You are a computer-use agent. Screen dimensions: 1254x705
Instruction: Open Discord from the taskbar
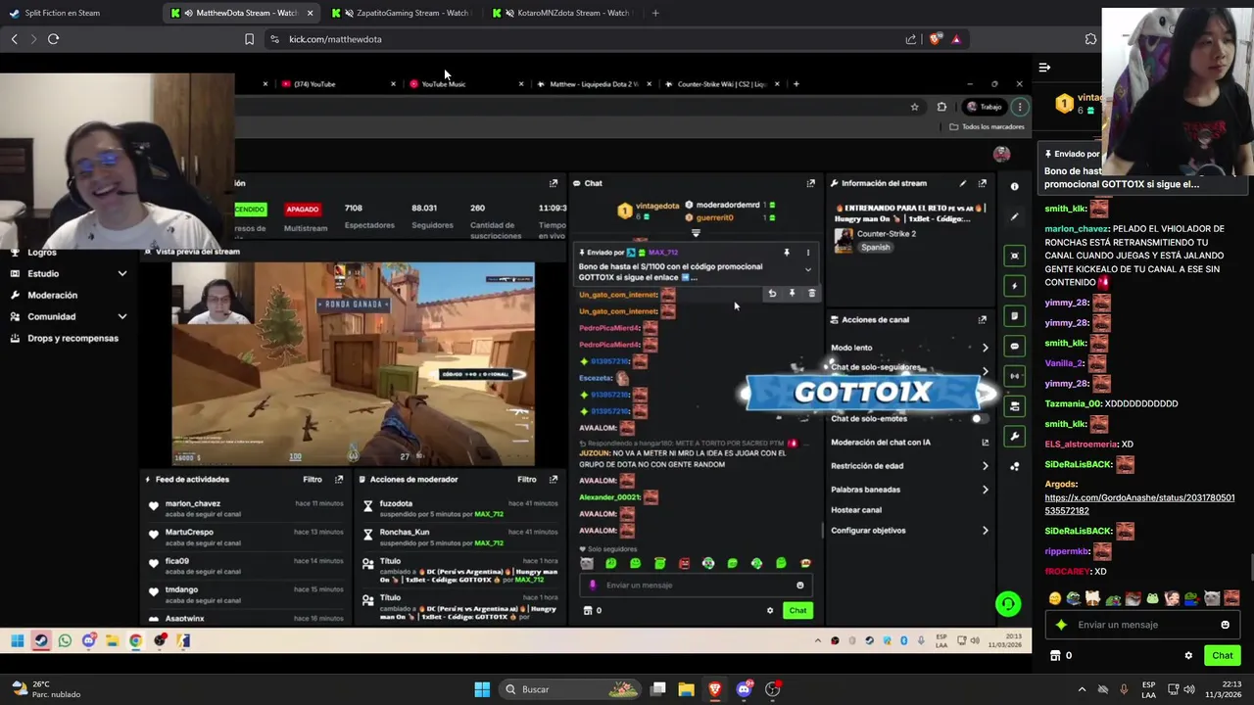coord(744,689)
